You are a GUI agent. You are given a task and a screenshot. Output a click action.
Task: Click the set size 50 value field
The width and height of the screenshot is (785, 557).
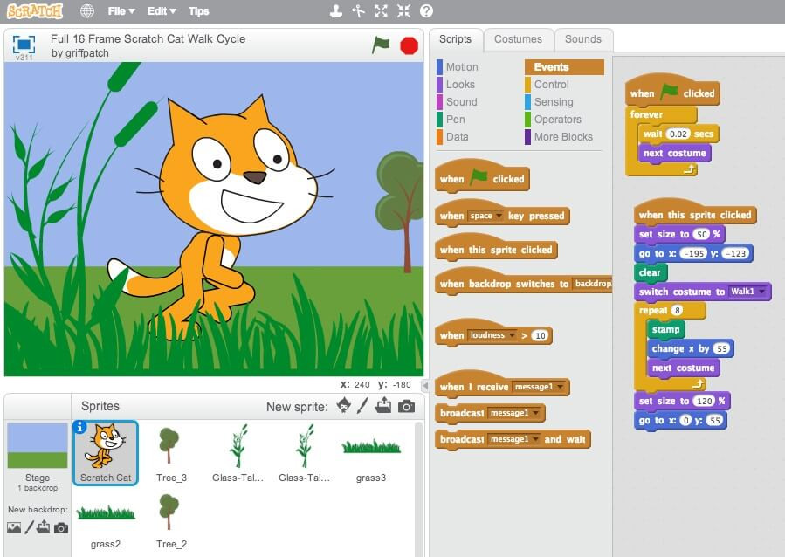702,234
